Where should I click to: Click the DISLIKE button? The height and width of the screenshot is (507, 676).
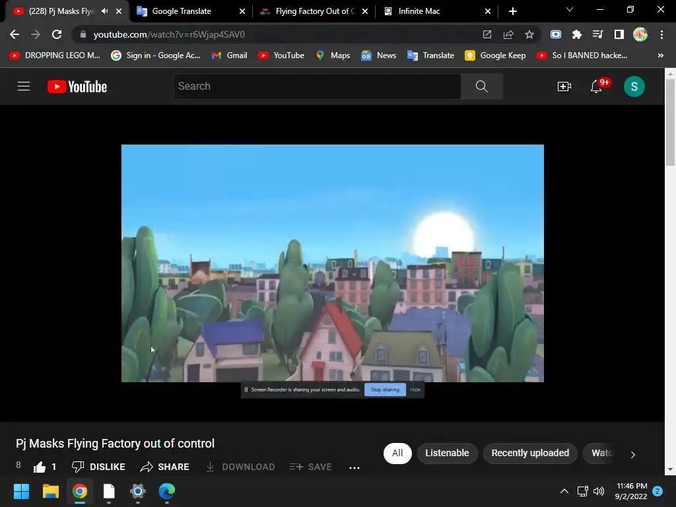(98, 467)
